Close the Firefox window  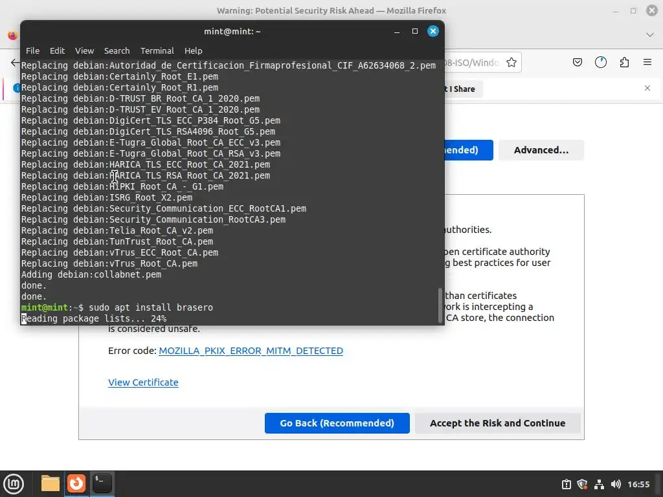pyautogui.click(x=651, y=10)
